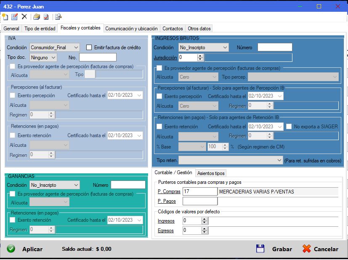
Task: Open the IVA Condición Consumidor_Final dropdown
Action: pos(54,48)
